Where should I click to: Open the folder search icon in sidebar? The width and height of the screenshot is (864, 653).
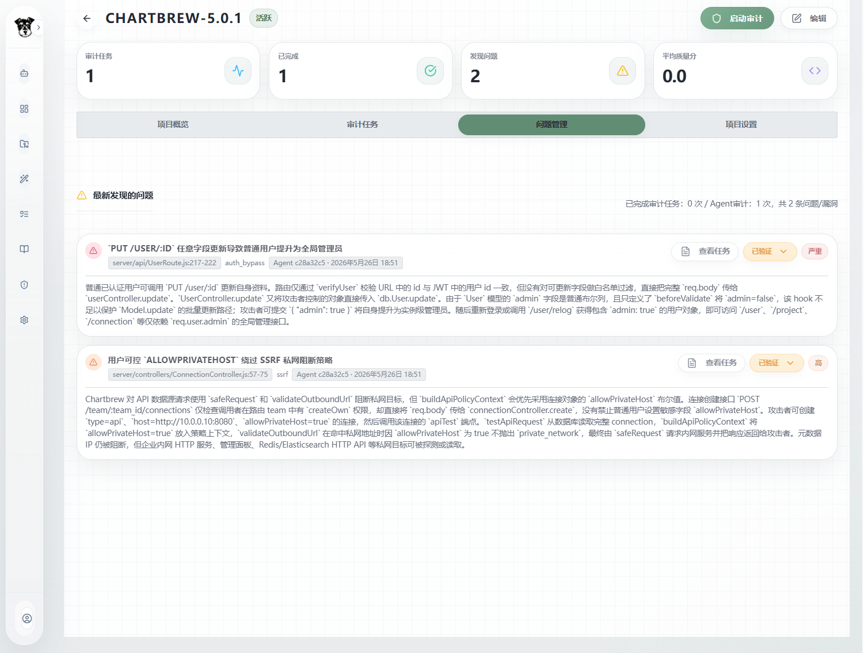click(x=24, y=144)
